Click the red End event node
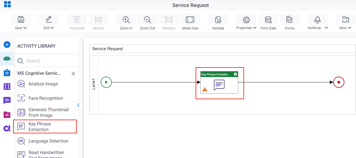Viewport: 356px width, 158px height. pos(339,82)
